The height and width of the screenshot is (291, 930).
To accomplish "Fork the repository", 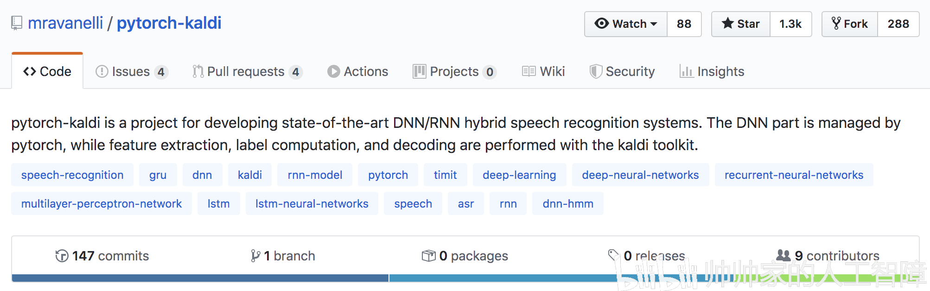I will [850, 24].
